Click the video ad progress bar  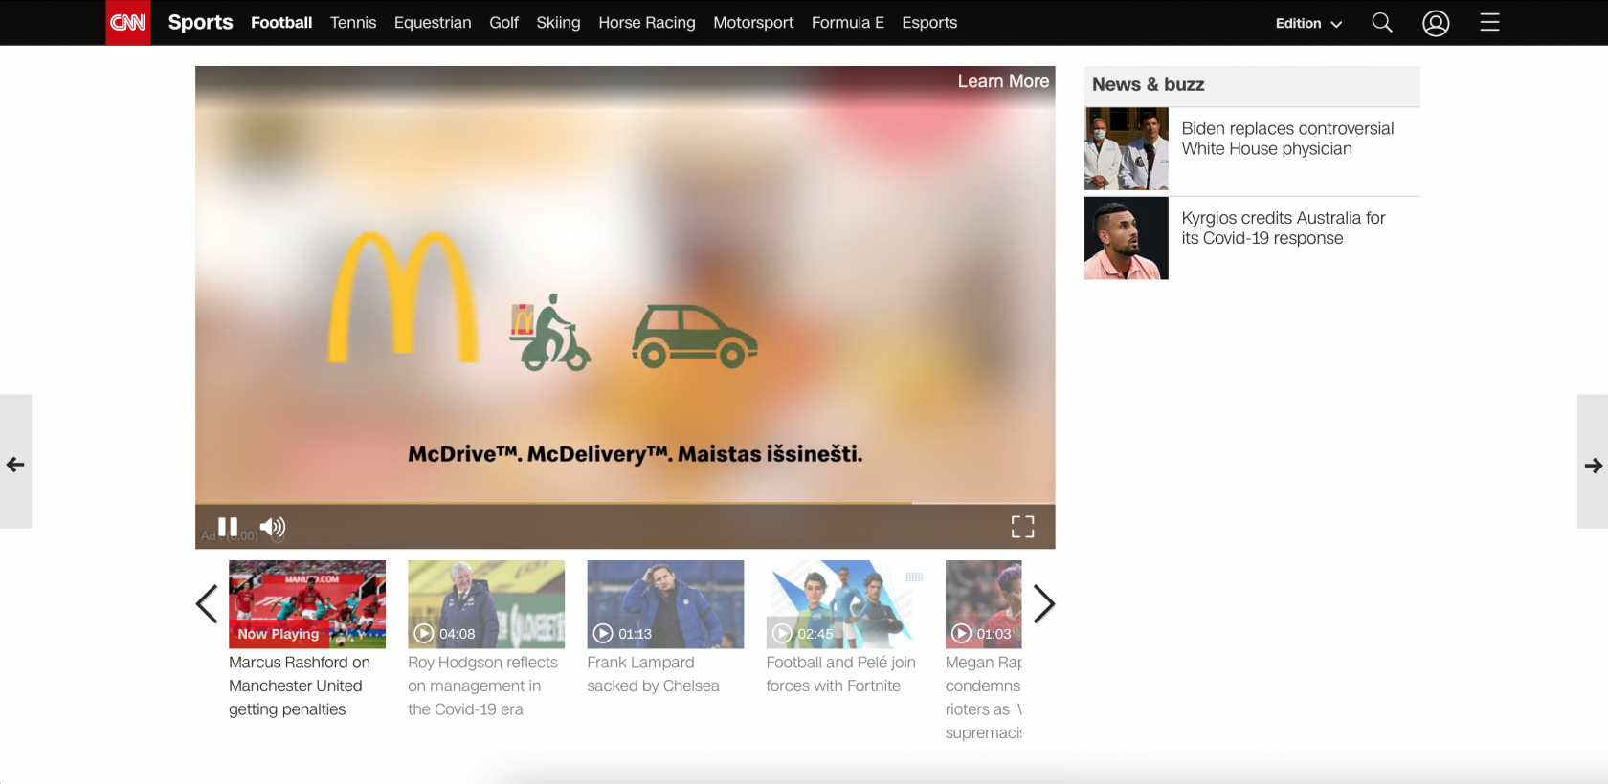click(625, 502)
